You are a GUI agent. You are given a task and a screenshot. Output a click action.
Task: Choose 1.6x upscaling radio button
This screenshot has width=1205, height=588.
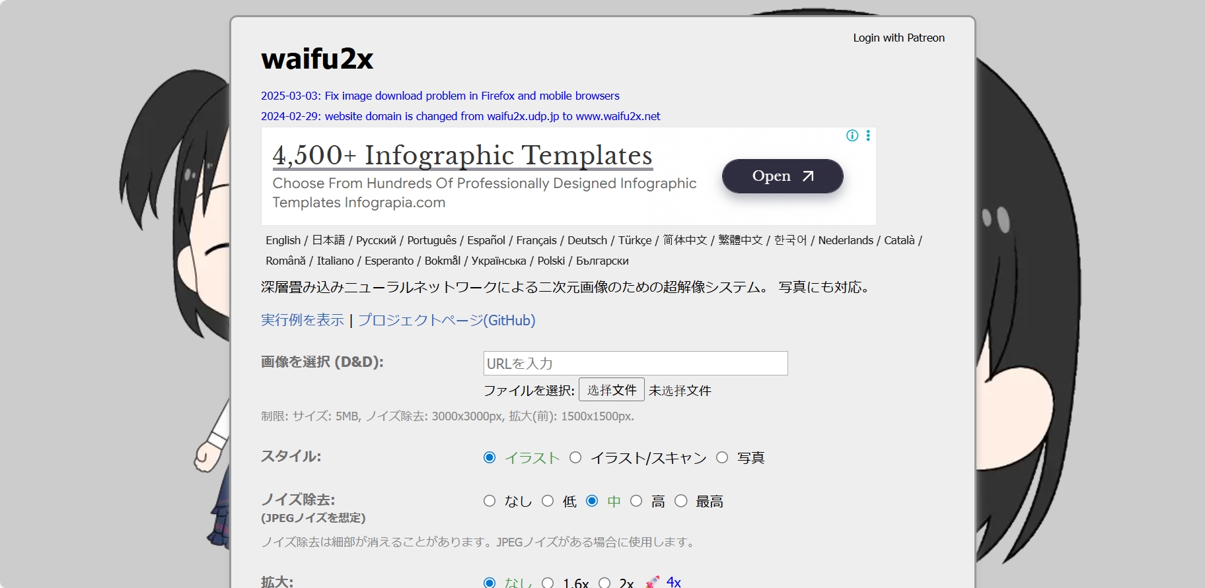click(548, 583)
